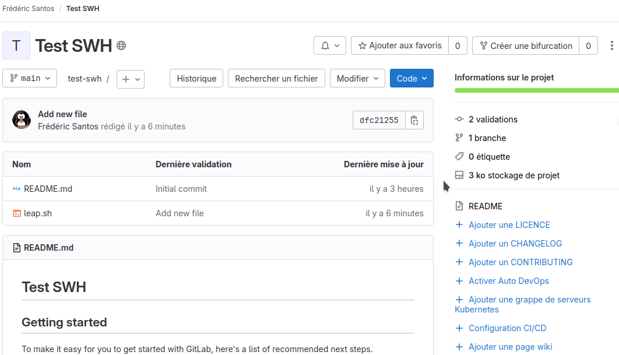Expand the plus dropdown to add files
The width and height of the screenshot is (619, 355).
[x=130, y=79]
